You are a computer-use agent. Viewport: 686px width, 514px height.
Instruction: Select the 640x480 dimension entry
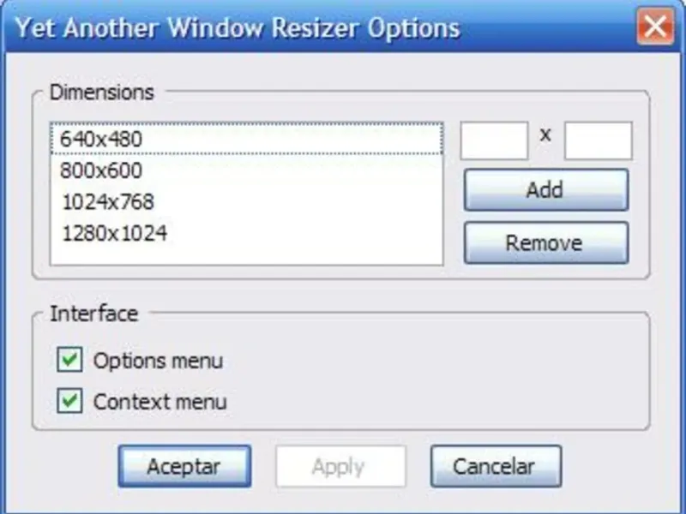tap(247, 139)
